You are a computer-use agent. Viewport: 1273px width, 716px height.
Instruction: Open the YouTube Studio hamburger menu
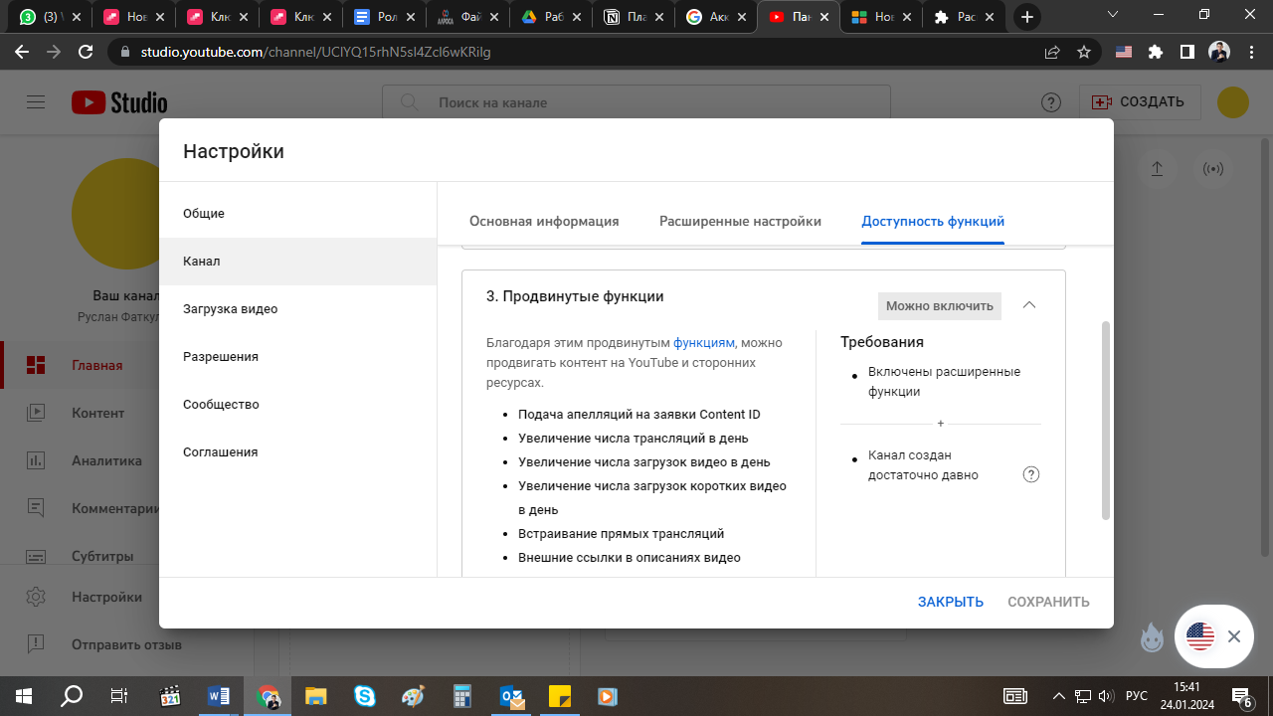point(37,102)
